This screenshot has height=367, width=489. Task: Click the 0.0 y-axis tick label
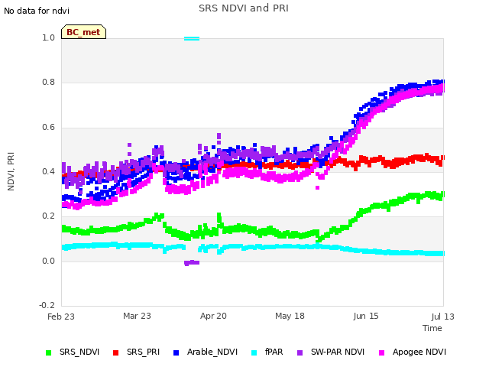coord(48,261)
